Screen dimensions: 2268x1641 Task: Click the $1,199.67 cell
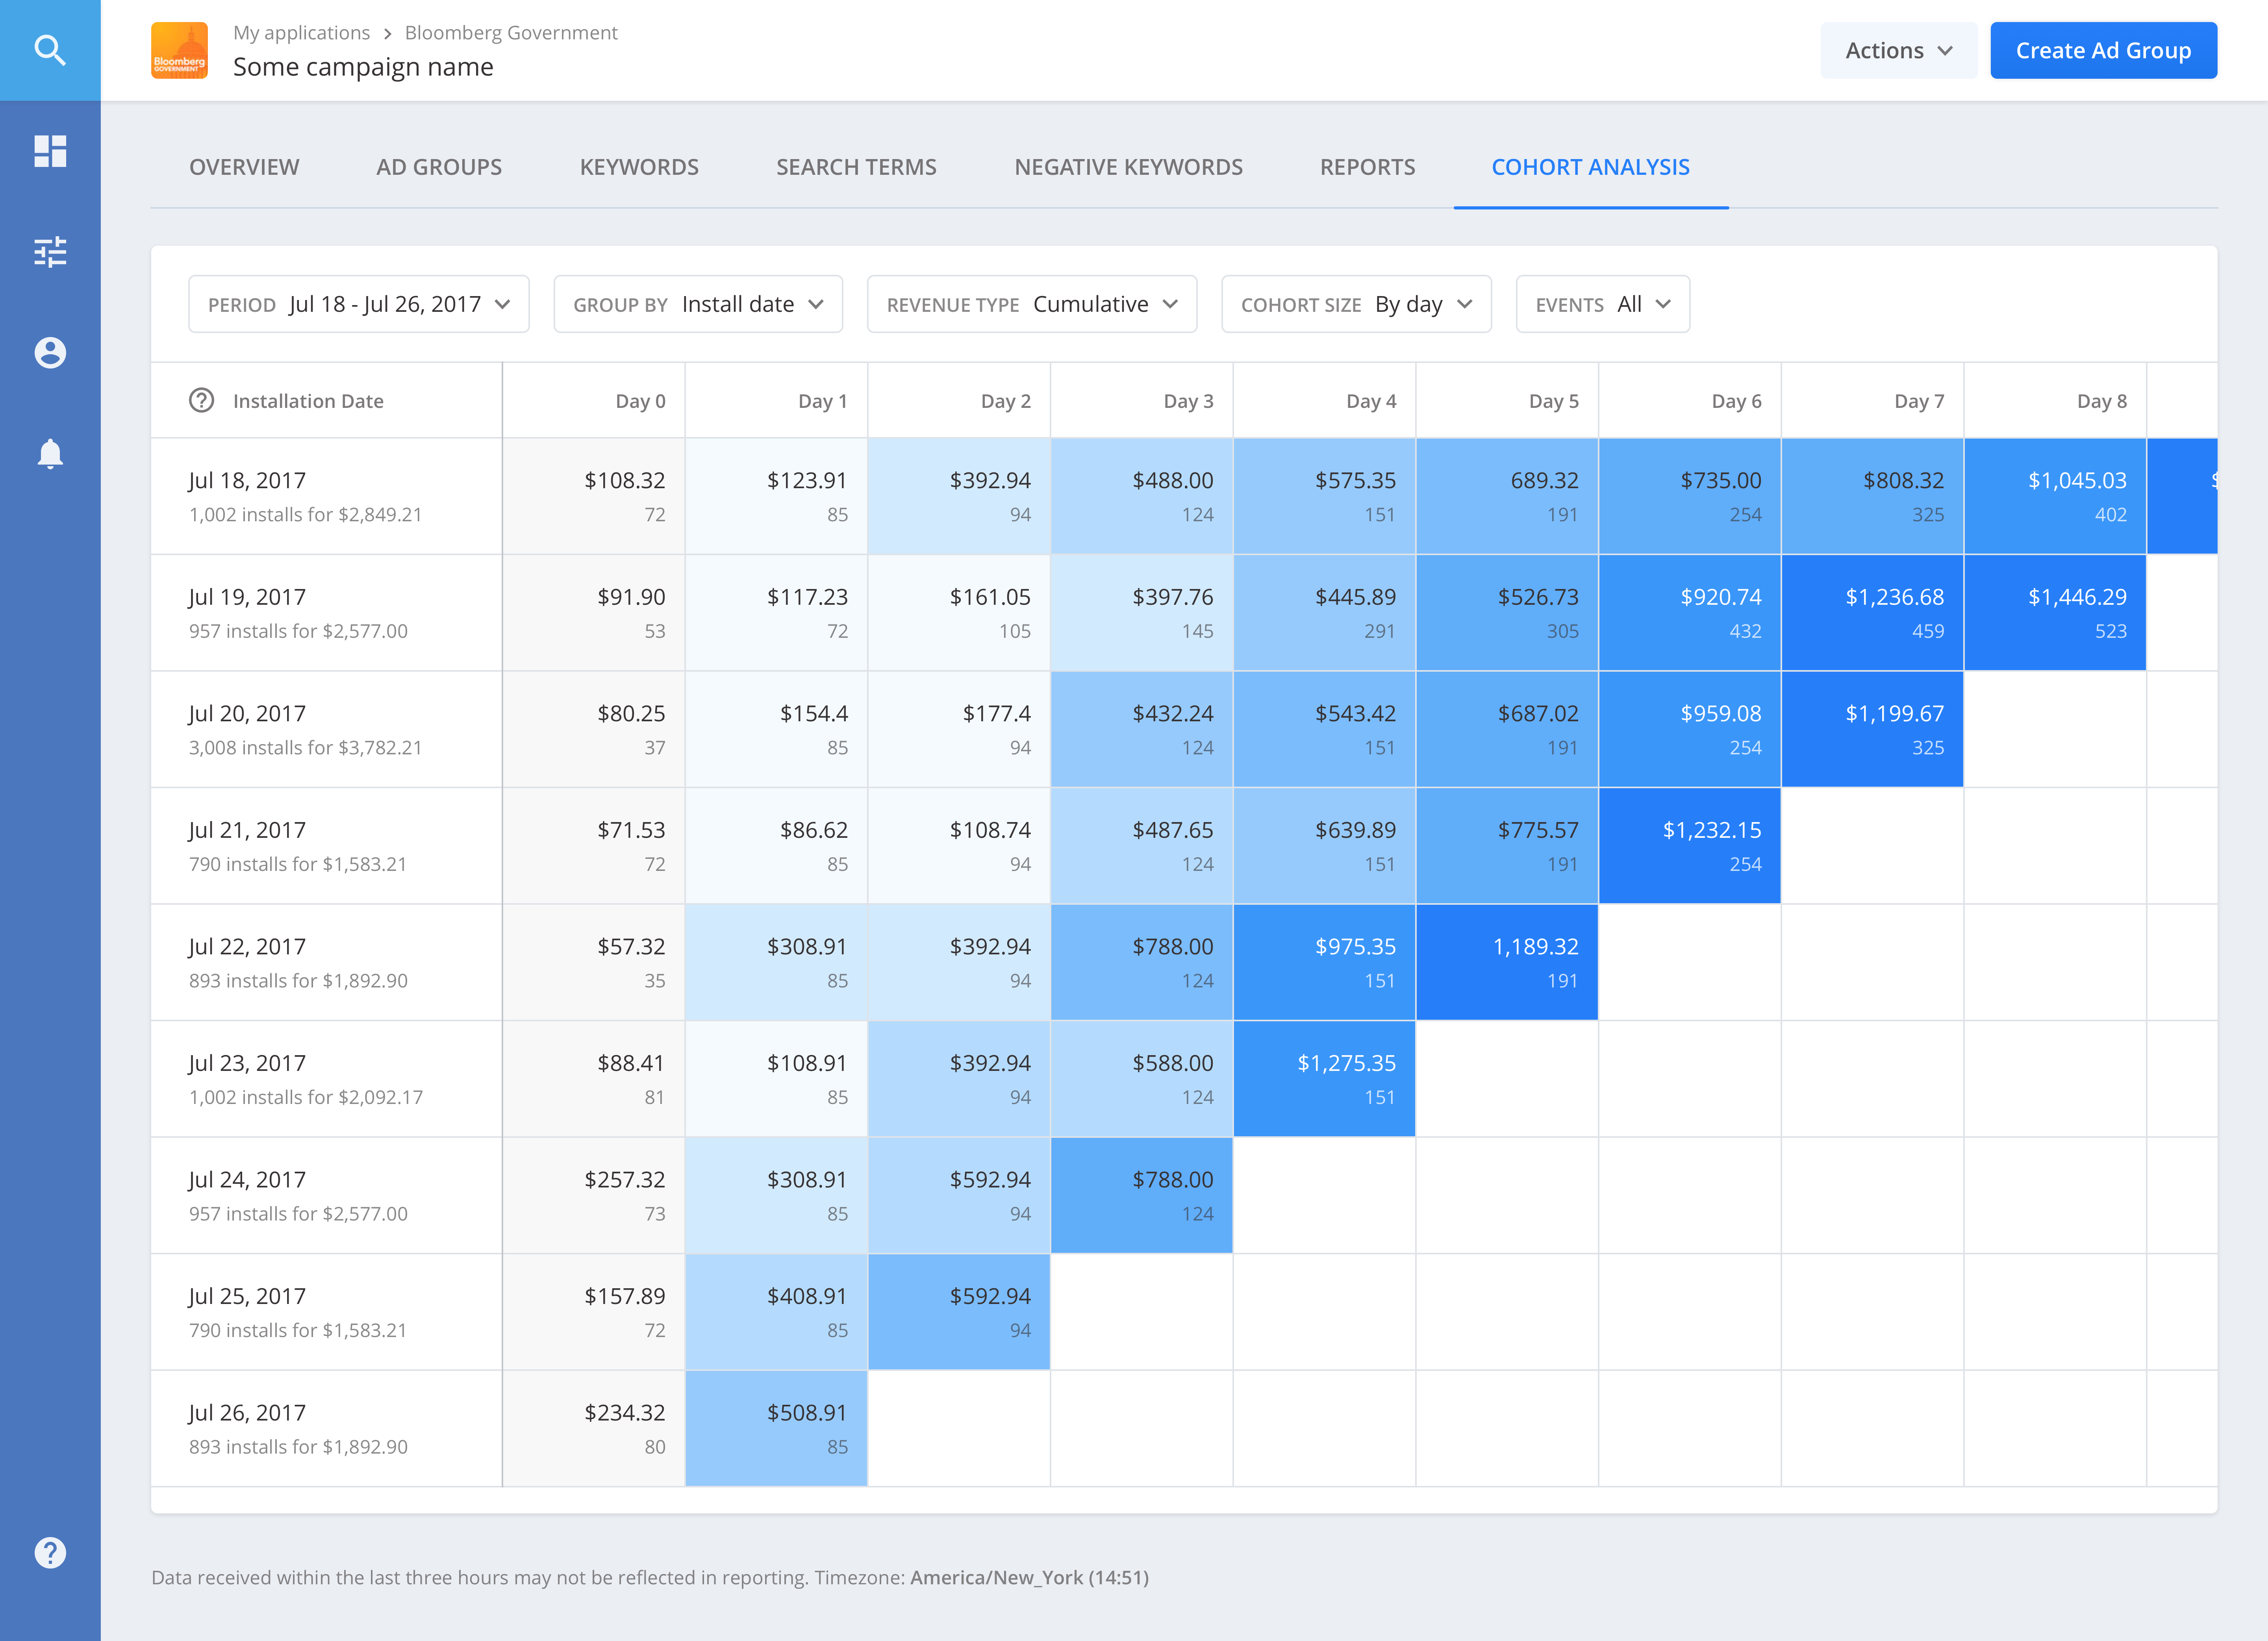(x=1872, y=729)
